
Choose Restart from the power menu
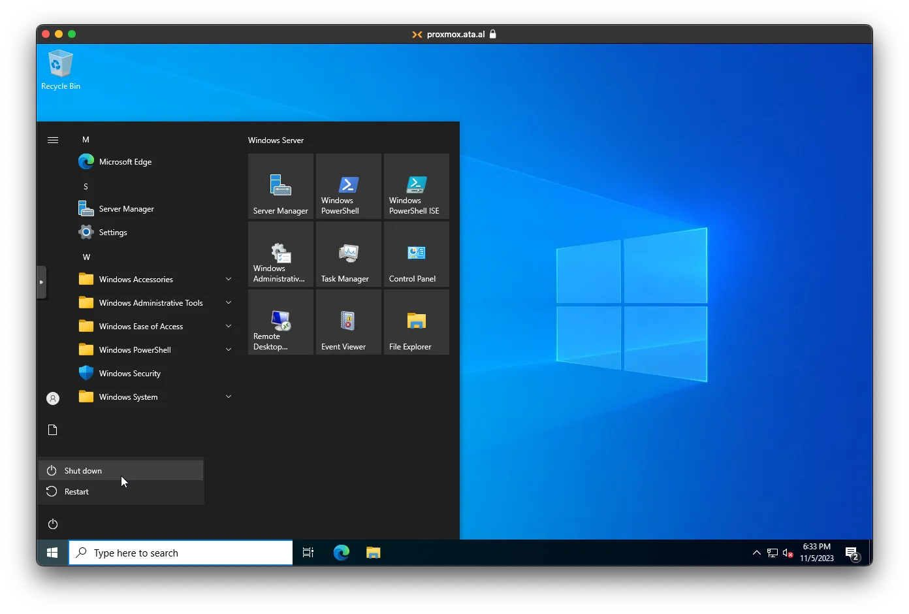[x=121, y=492]
